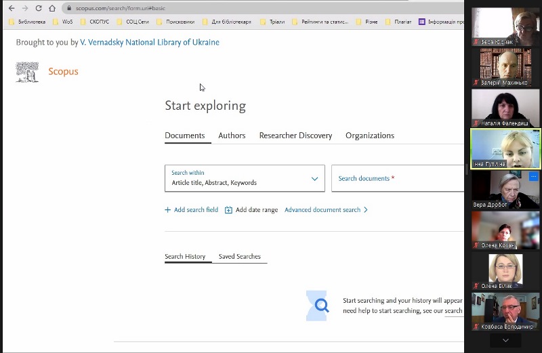Click the scopus.com address bar URL

(x=121, y=8)
